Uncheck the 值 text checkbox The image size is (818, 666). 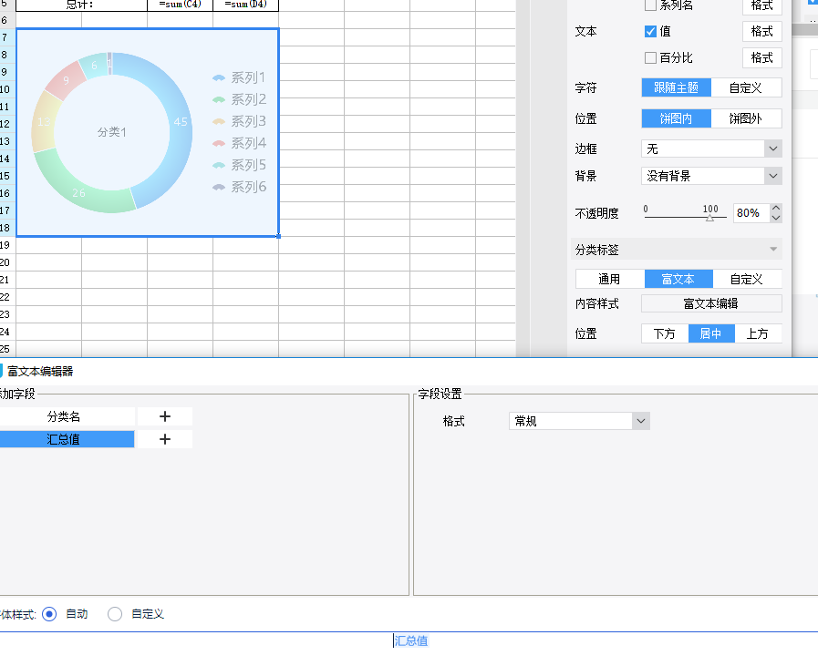click(650, 31)
